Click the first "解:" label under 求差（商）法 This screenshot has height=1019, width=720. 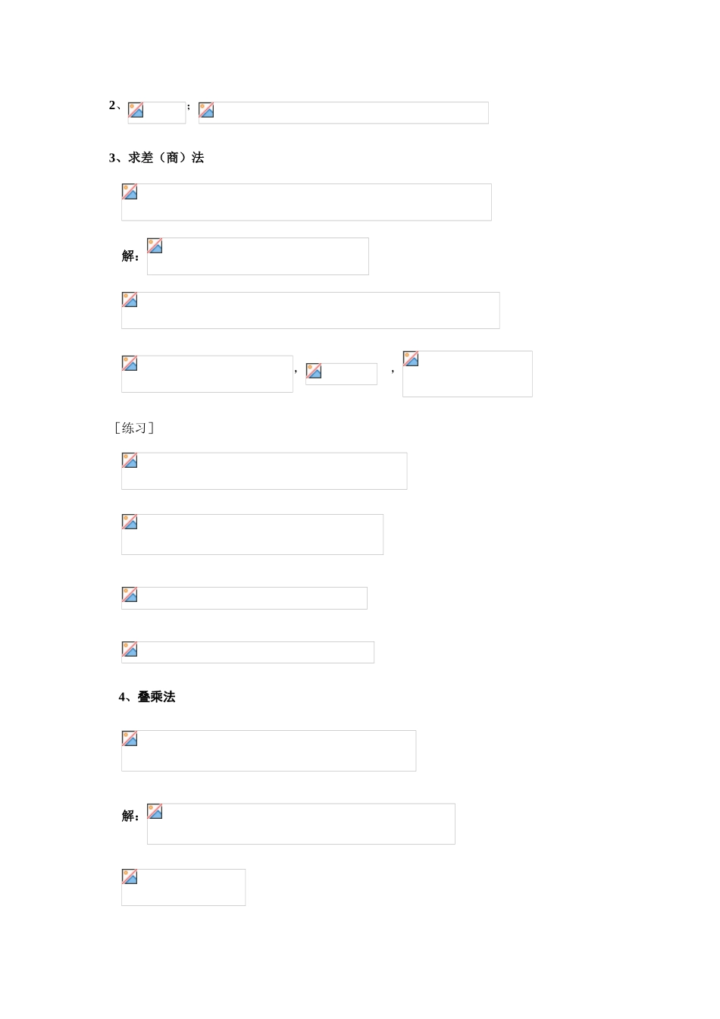(130, 256)
